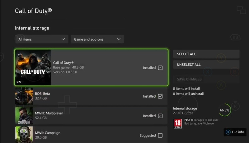
Task: Uncheck the MWIII: Multiplayer installed checkbox
Action: 160,116
